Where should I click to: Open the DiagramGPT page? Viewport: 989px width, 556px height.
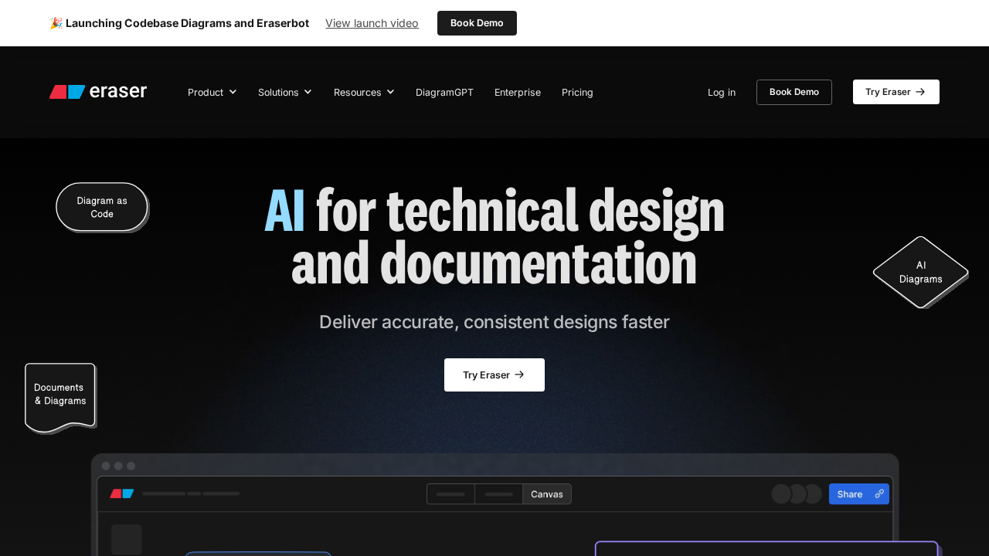pos(444,92)
